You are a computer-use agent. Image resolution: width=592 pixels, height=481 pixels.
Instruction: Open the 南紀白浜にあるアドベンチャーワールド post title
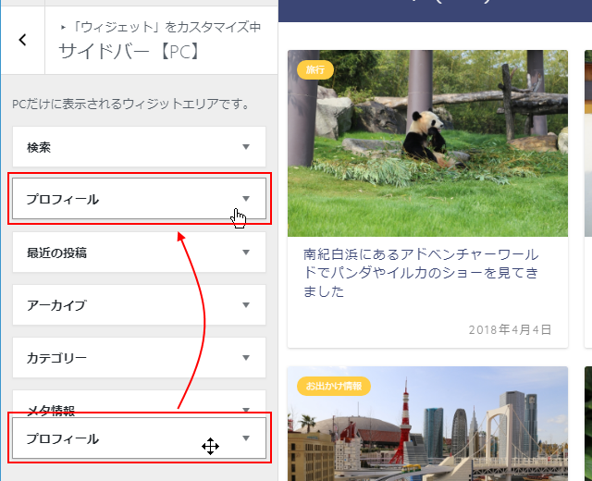pos(421,273)
